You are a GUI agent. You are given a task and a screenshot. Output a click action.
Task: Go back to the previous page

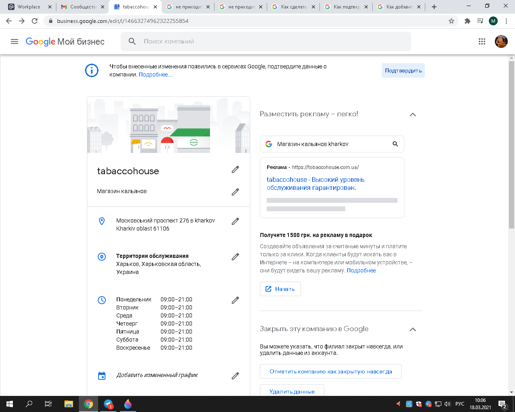point(9,21)
